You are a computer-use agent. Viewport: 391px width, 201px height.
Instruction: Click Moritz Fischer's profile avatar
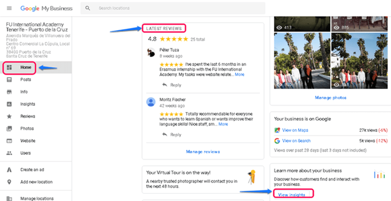151,102
